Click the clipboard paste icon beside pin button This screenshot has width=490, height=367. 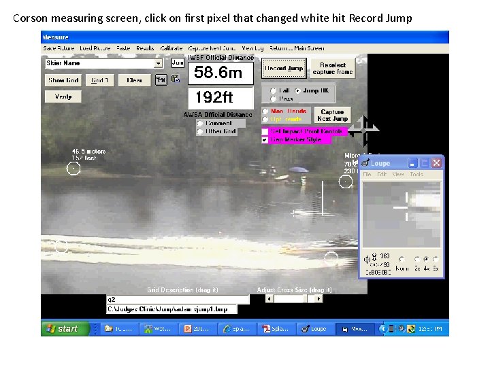point(176,79)
